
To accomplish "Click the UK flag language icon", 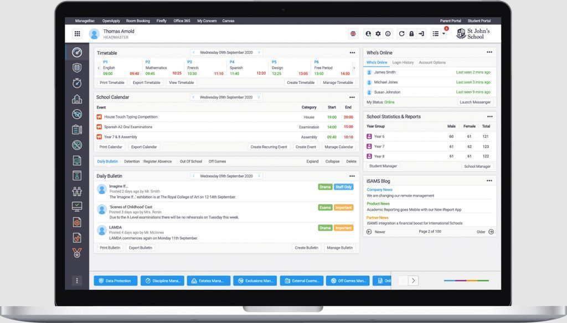I will [x=353, y=34].
